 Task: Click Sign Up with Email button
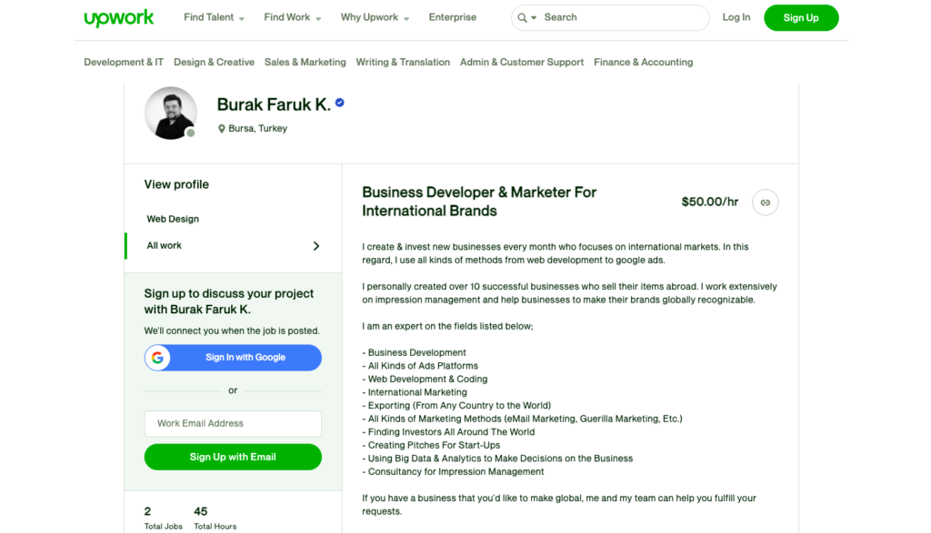coord(233,457)
